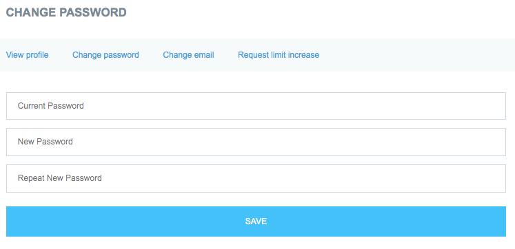The image size is (515, 249).
Task: Choose Request limit increase from navigation
Action: [x=279, y=55]
